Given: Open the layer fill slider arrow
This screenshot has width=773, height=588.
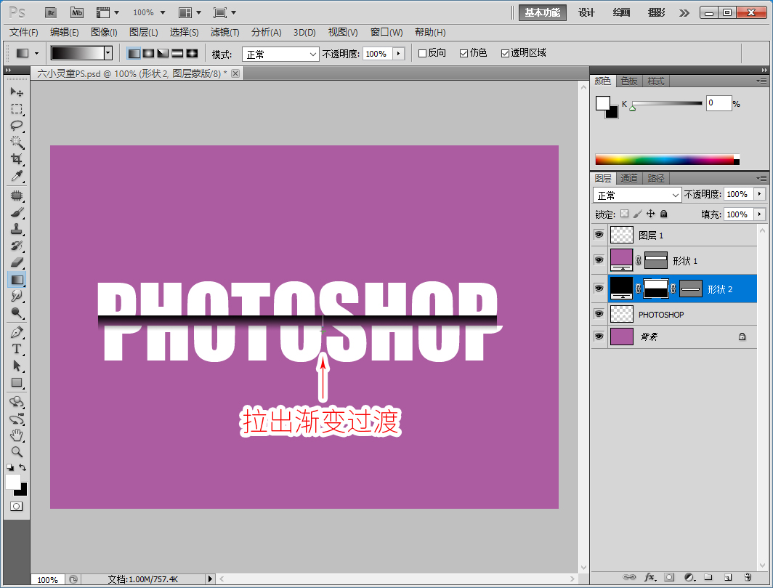Looking at the screenshot, I should 760,214.
